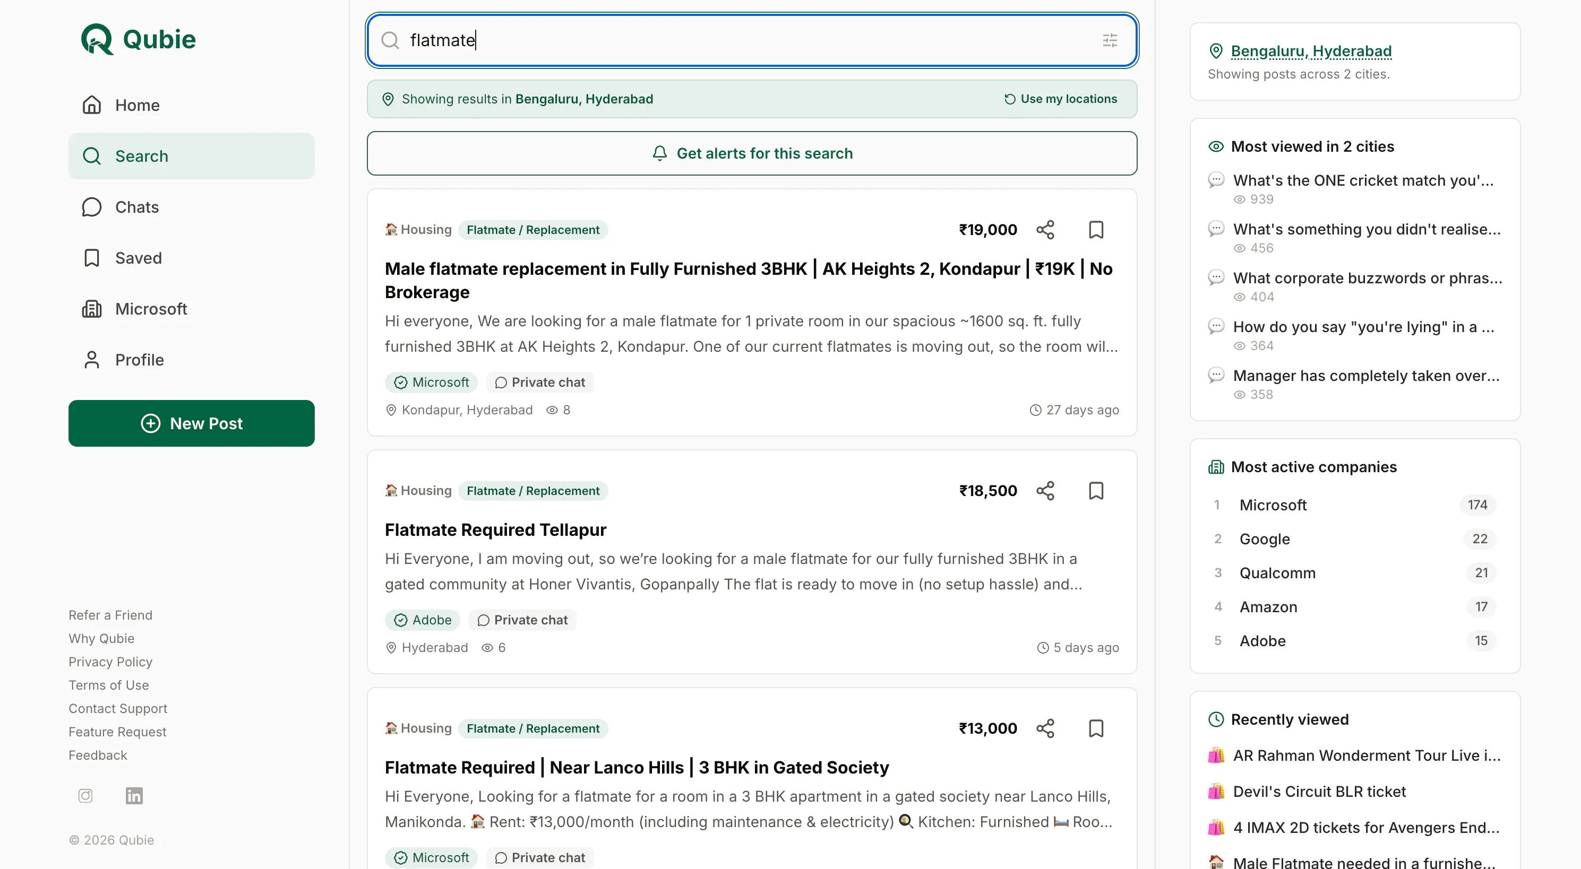This screenshot has height=869, width=1581.
Task: Open the Why Qubie link
Action: coord(101,638)
